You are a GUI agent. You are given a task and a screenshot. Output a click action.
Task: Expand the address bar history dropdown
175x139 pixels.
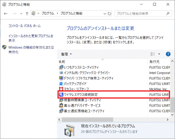105,14
